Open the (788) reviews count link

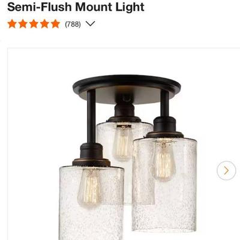[73, 25]
